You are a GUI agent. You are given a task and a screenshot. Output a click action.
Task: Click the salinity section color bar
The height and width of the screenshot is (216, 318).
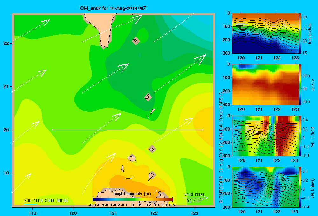[x=300, y=84]
